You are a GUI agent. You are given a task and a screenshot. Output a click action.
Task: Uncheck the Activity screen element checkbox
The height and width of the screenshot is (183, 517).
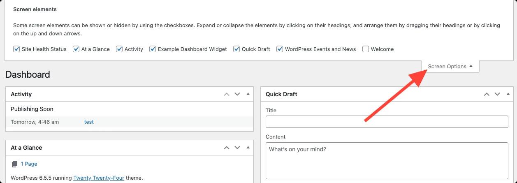tap(119, 49)
